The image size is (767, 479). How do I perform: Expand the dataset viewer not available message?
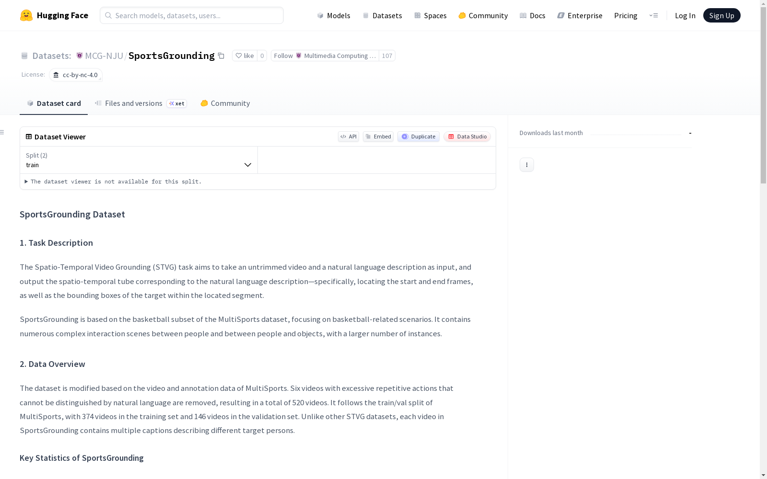coord(113,182)
